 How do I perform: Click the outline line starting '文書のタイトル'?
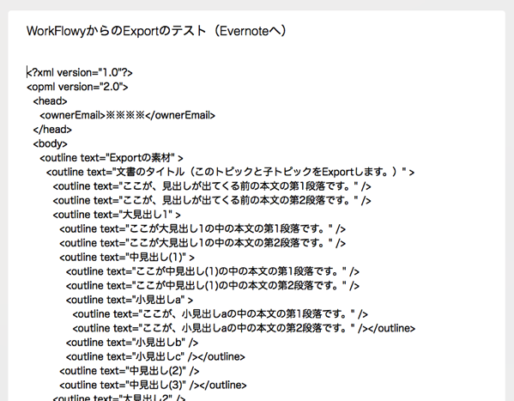click(231, 173)
